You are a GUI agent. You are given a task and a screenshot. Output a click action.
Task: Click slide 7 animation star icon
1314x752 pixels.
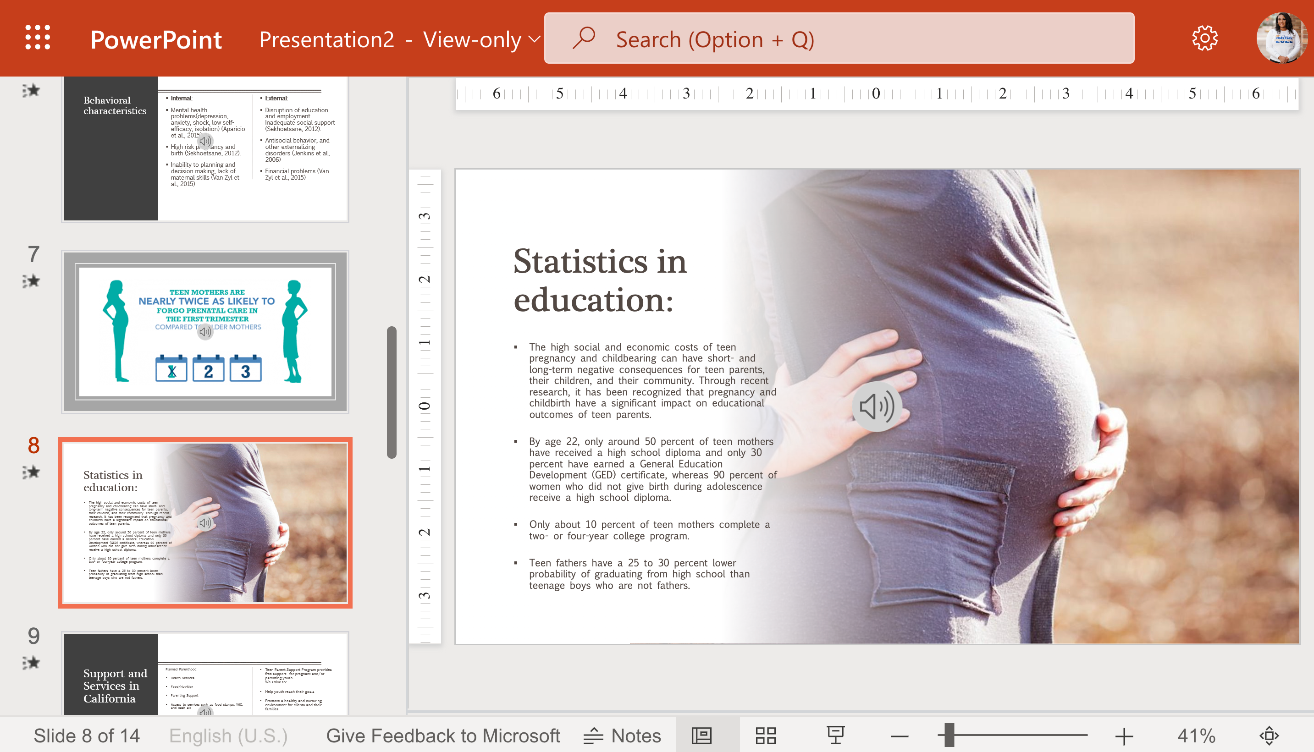31,280
